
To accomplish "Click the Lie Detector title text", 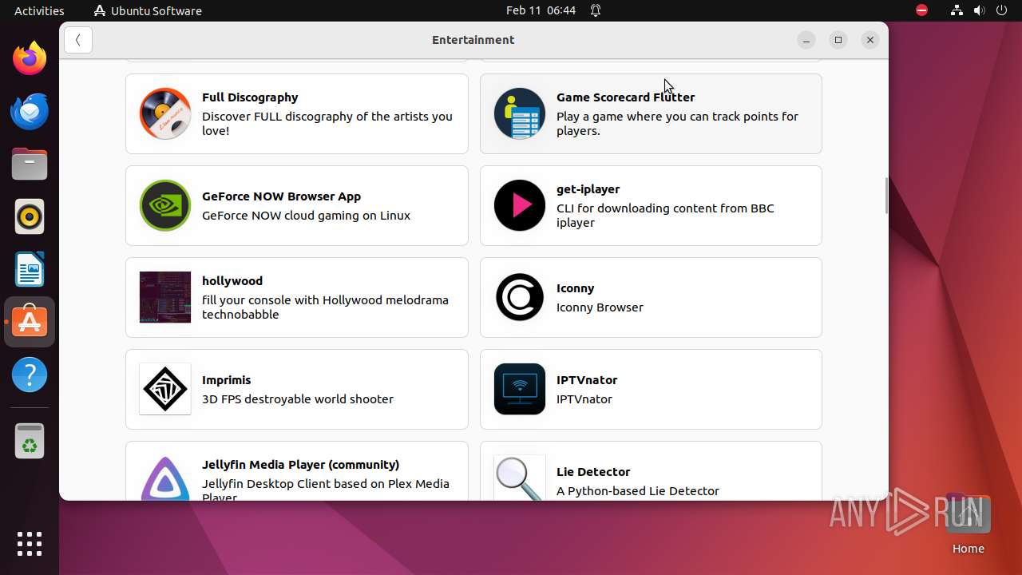I will [593, 472].
